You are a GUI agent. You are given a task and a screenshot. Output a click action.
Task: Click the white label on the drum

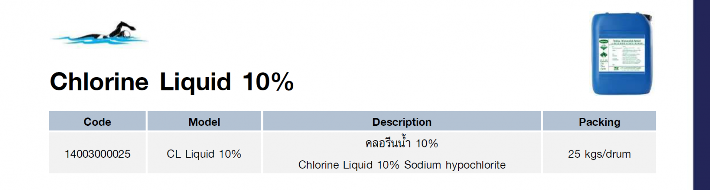click(621, 55)
